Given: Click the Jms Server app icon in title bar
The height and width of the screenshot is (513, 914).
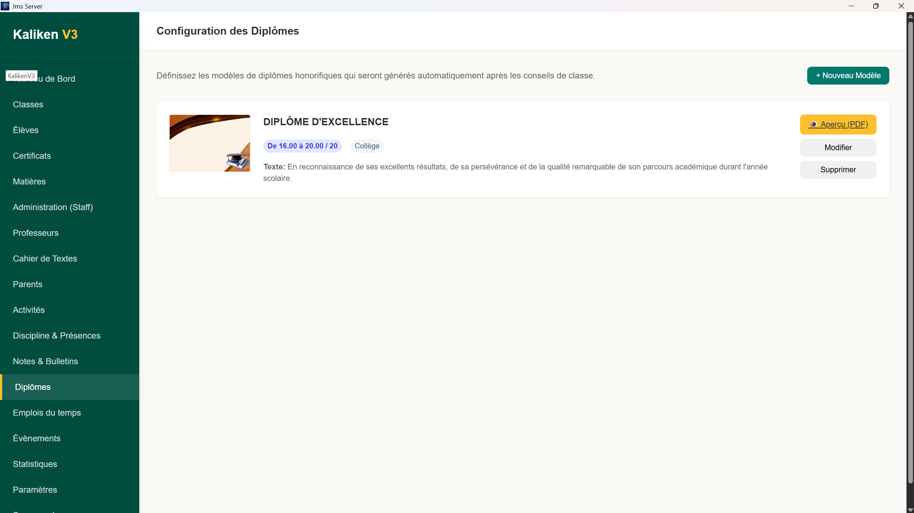Looking at the screenshot, I should click(5, 6).
